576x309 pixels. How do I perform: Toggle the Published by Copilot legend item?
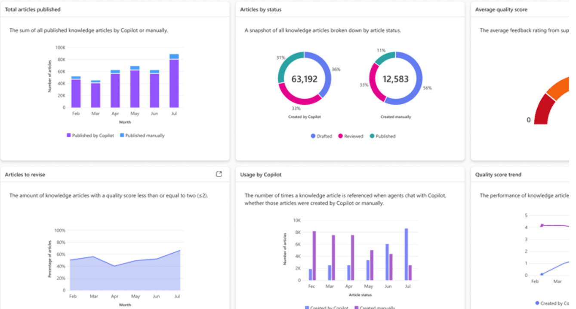point(90,136)
